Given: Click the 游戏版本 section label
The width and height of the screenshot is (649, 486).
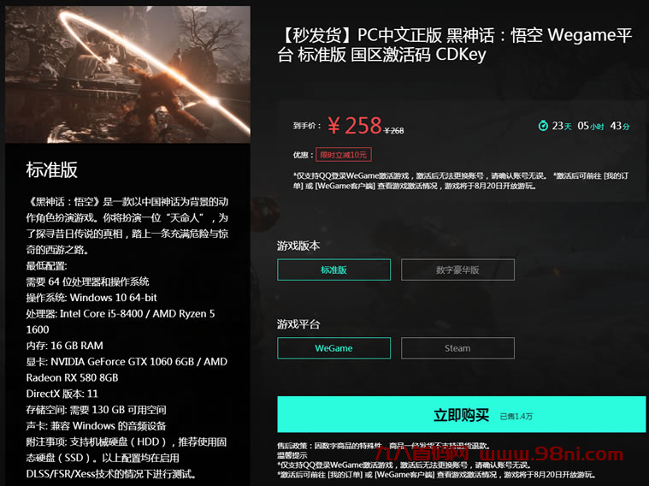Looking at the screenshot, I should click(x=298, y=246).
